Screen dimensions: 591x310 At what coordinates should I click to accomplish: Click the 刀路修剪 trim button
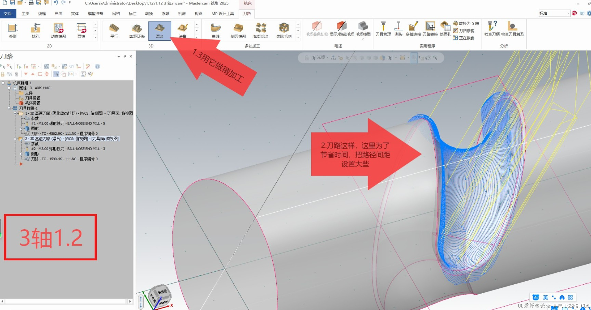coord(464,31)
